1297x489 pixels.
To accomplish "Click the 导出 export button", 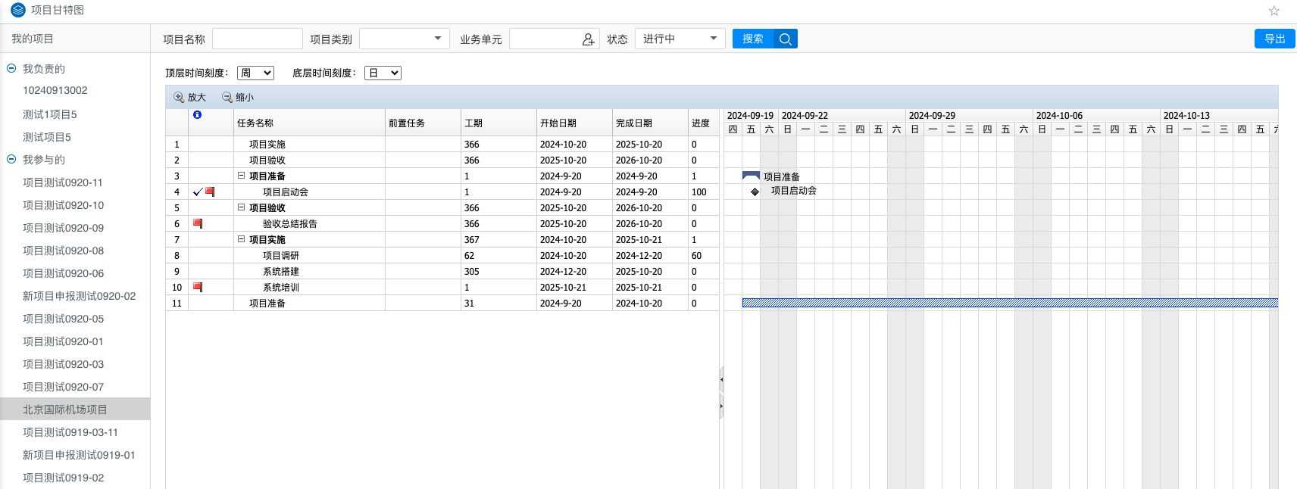I will pos(1274,39).
